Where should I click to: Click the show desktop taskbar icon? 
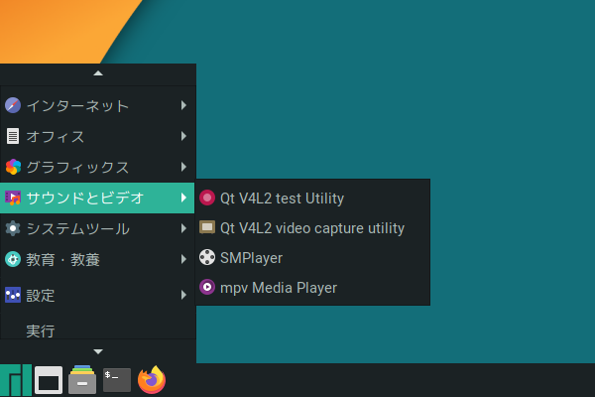pyautogui.click(x=49, y=380)
